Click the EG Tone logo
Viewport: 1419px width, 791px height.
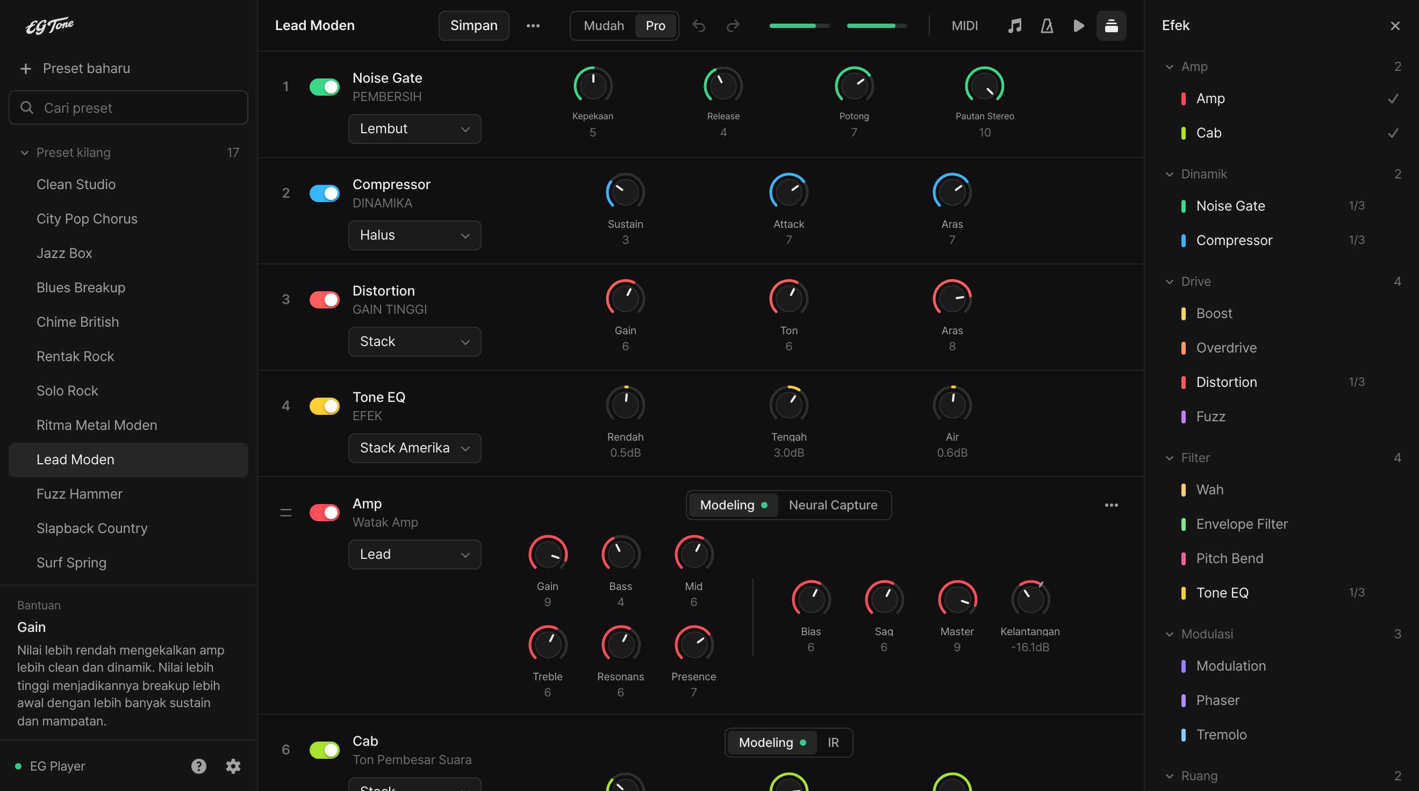coord(49,25)
